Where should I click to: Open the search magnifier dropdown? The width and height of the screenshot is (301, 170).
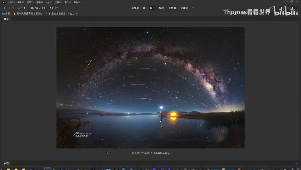(271, 8)
